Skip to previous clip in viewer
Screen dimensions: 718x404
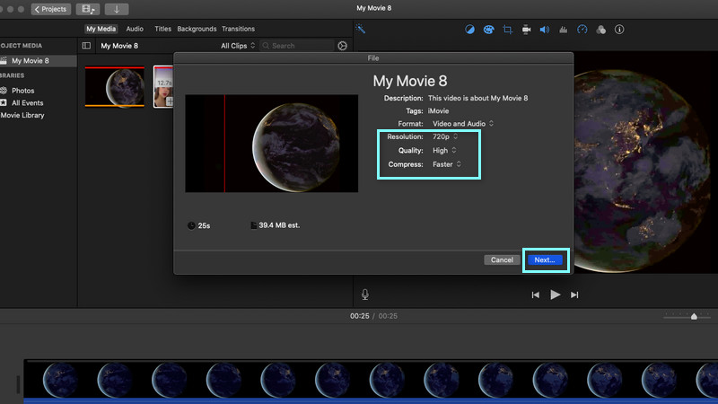pyautogui.click(x=535, y=295)
